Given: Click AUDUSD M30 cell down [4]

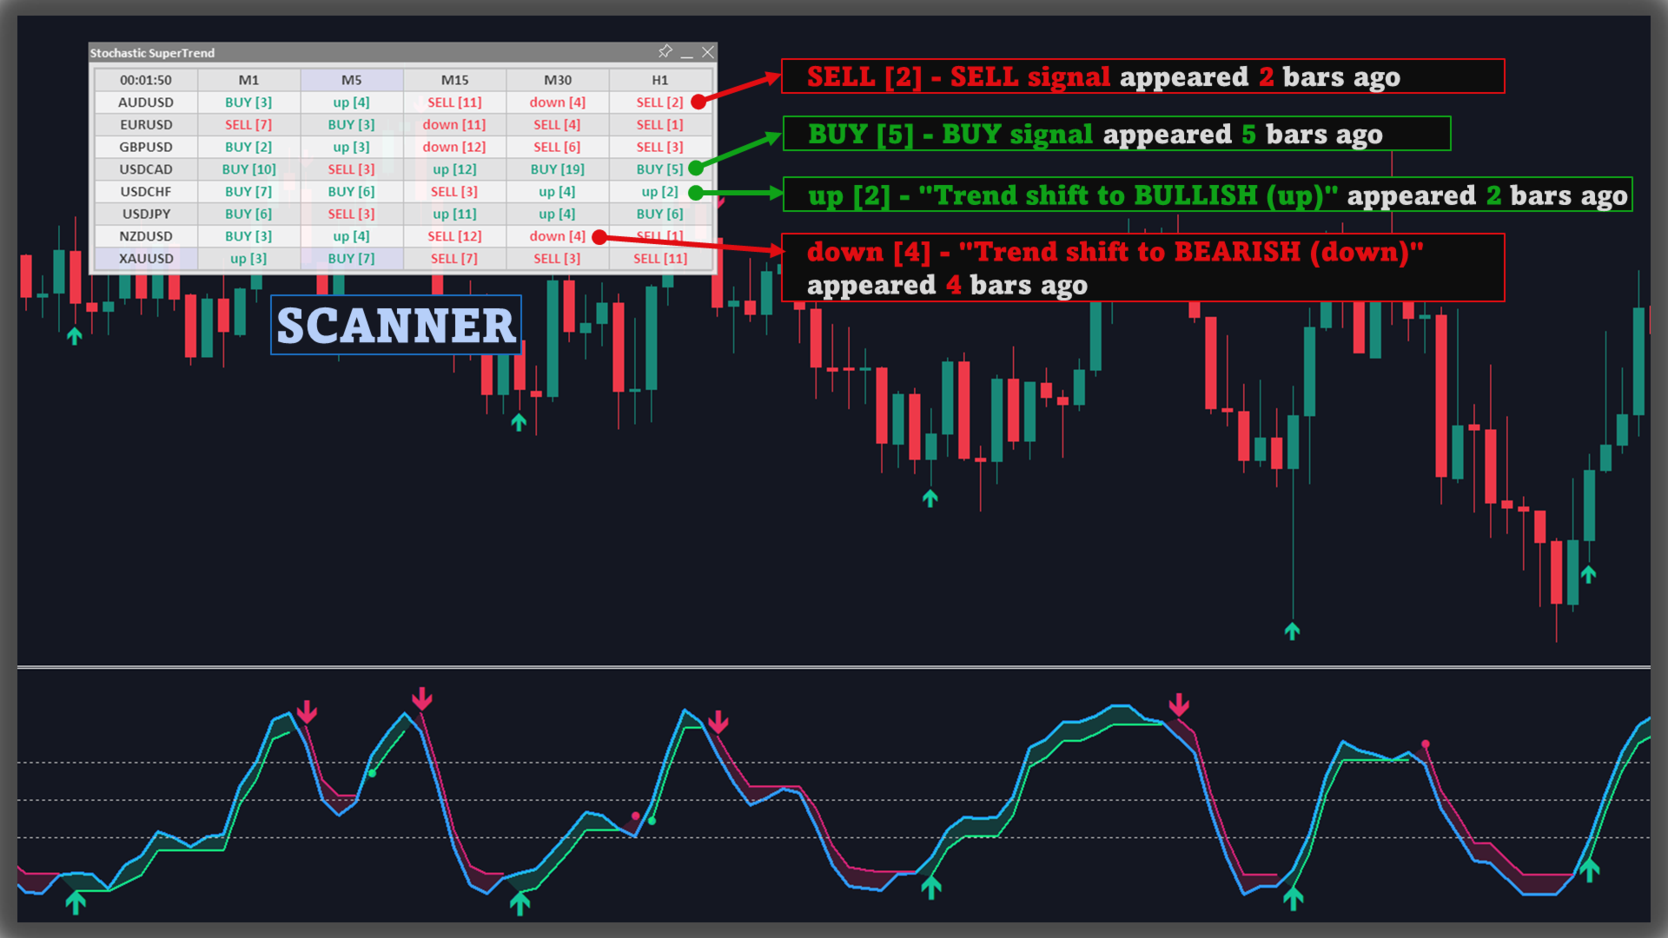Looking at the screenshot, I should (x=558, y=102).
